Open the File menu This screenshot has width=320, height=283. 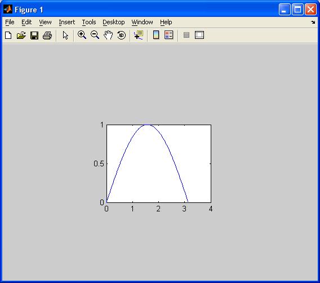[10, 22]
